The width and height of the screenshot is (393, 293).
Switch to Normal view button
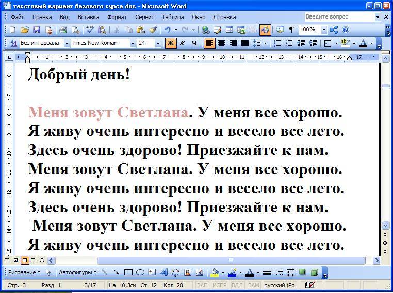[7, 261]
